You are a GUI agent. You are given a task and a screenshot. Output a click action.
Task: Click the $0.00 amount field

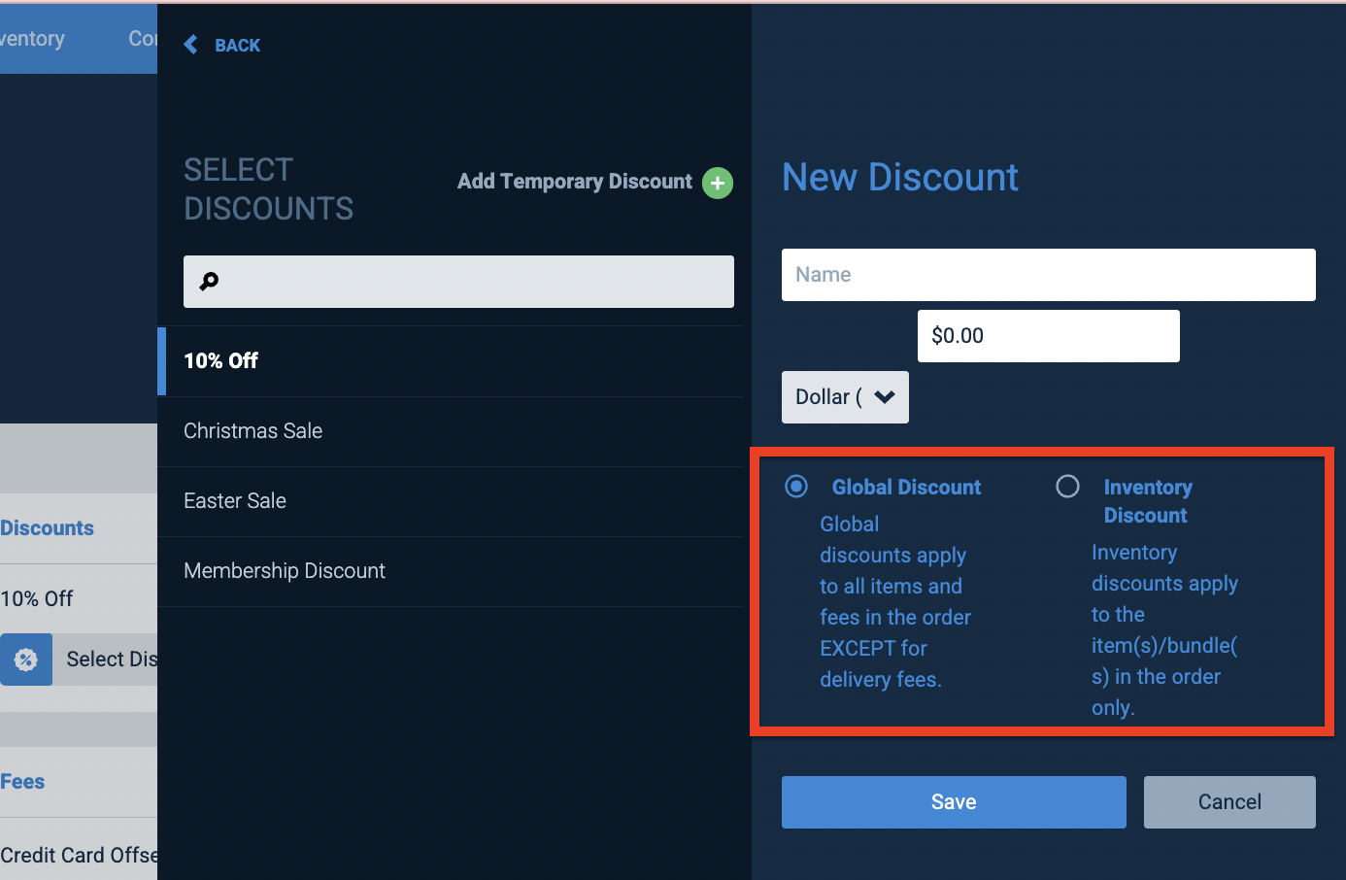[x=1048, y=335]
